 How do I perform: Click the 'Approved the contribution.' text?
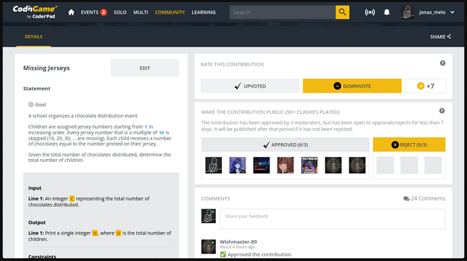point(260,254)
